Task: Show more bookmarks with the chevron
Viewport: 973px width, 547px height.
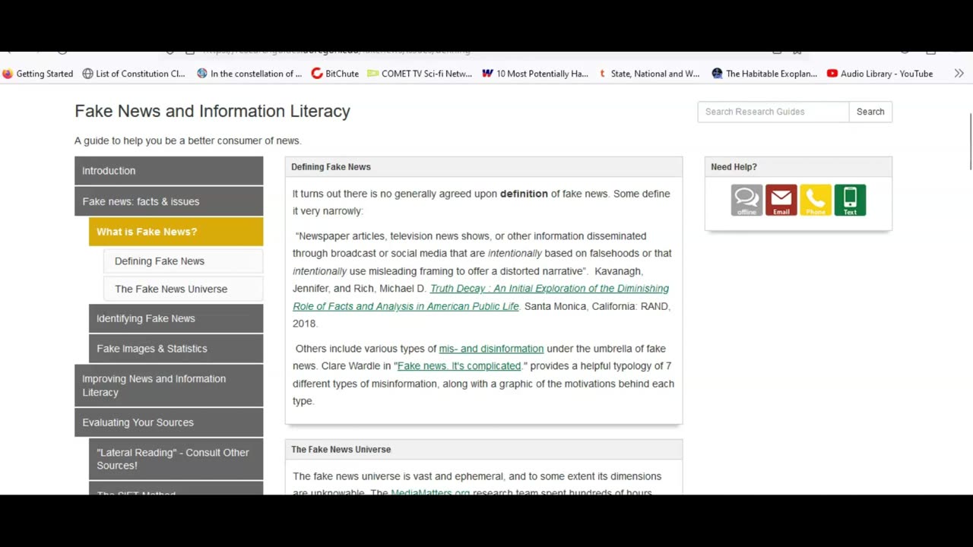Action: tap(959, 74)
